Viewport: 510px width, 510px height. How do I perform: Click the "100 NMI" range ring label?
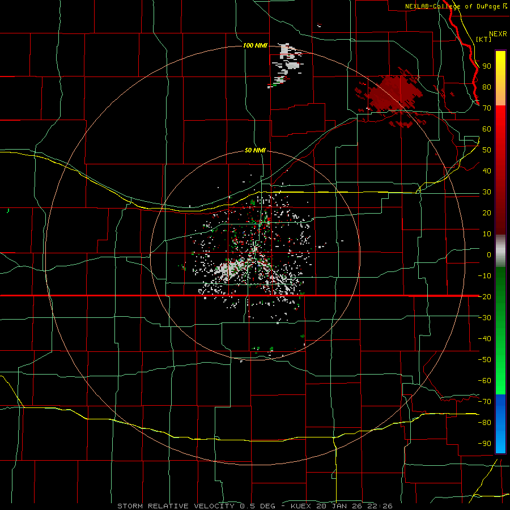[x=255, y=45]
